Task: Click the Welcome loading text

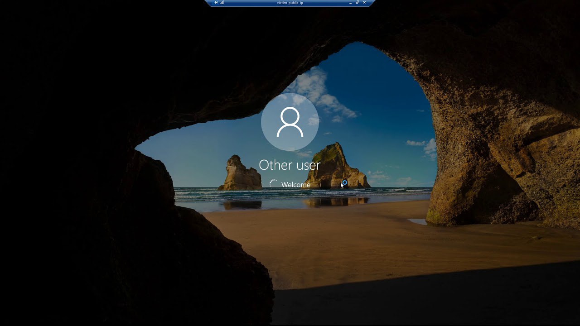Action: point(296,185)
